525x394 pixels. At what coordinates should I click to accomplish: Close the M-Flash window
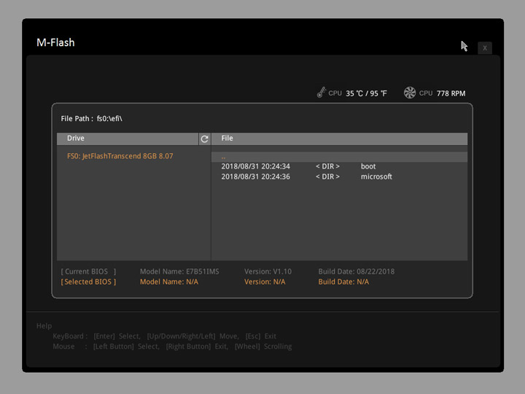[485, 48]
